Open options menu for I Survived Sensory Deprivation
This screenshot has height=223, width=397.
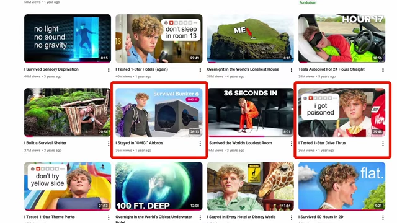click(x=109, y=70)
